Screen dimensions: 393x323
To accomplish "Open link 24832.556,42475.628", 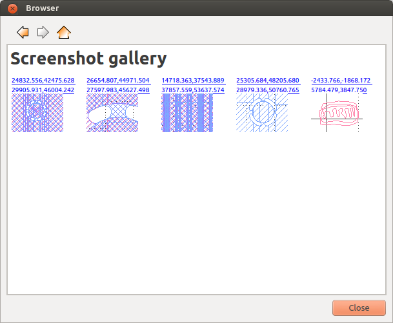I will pos(43,81).
